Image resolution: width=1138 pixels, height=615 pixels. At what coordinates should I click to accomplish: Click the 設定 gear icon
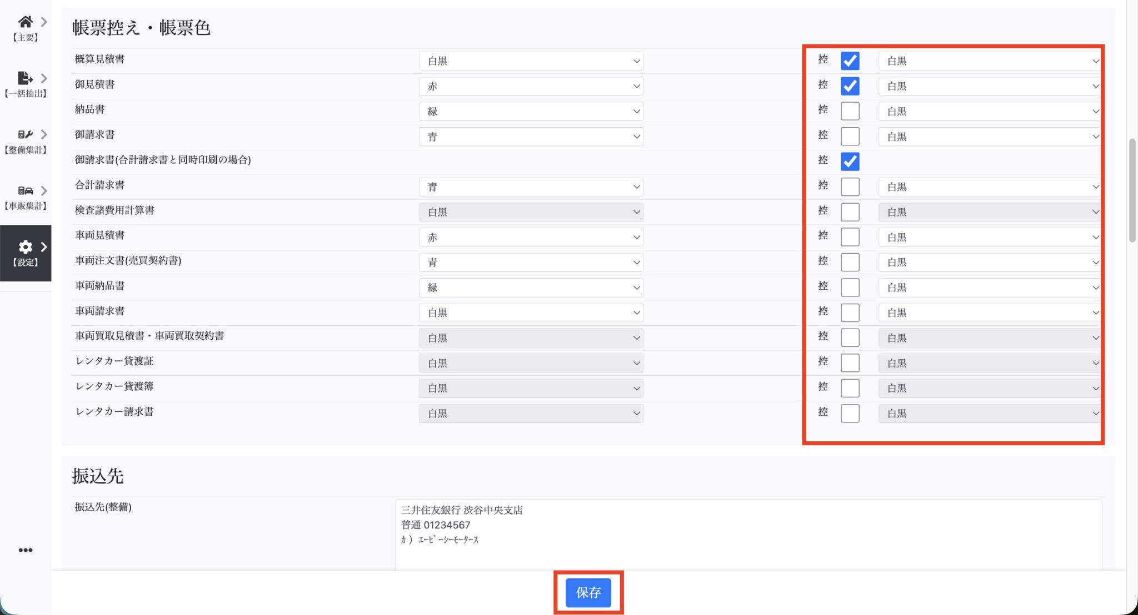pos(25,246)
